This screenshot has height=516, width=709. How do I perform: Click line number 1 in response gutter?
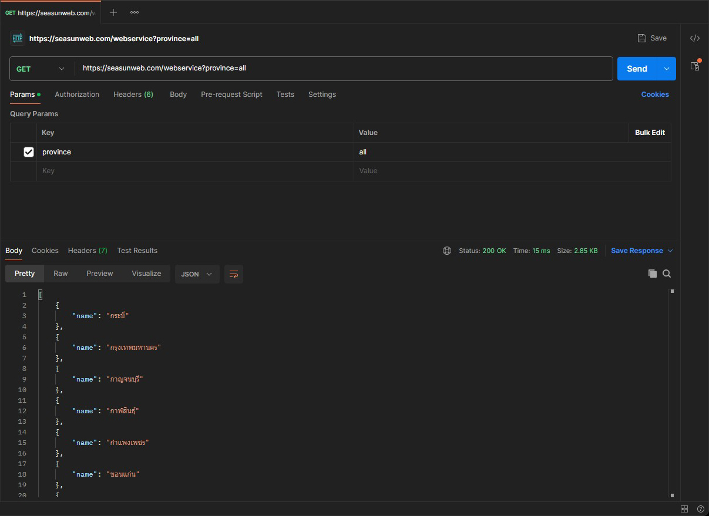(x=24, y=295)
